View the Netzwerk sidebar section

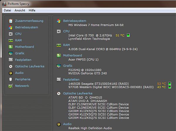click(x=22, y=86)
